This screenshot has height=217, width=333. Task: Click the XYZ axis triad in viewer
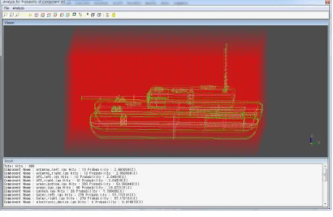pyautogui.click(x=315, y=140)
